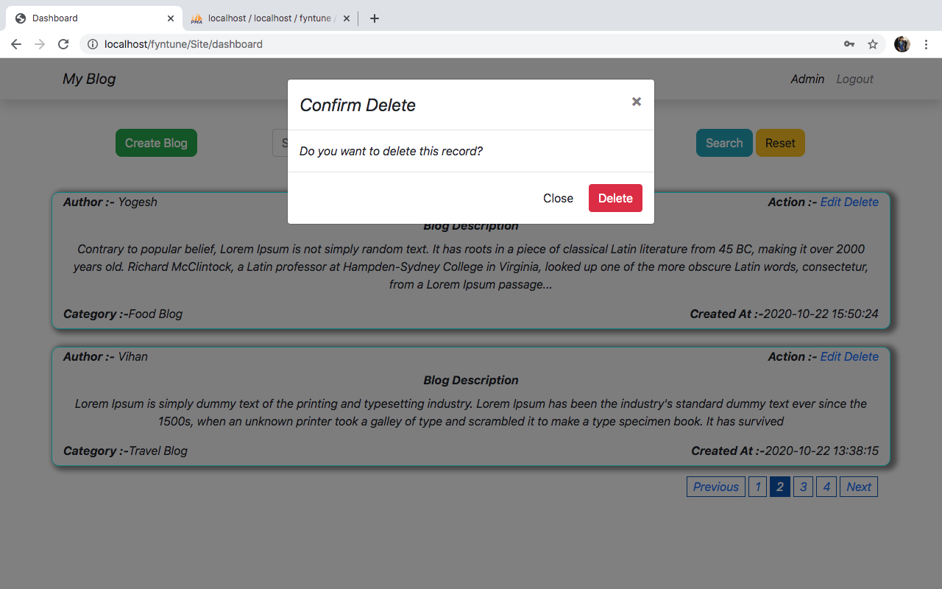Viewport: 942px width, 589px height.
Task: Go to pagination page 3
Action: click(x=803, y=487)
